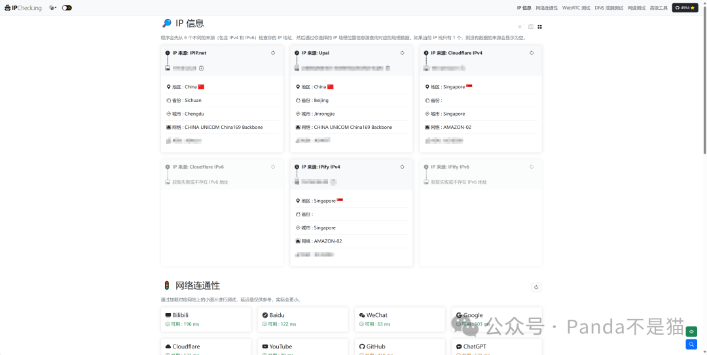Click the map view icon
This screenshot has width=707, height=355.
pos(531,27)
